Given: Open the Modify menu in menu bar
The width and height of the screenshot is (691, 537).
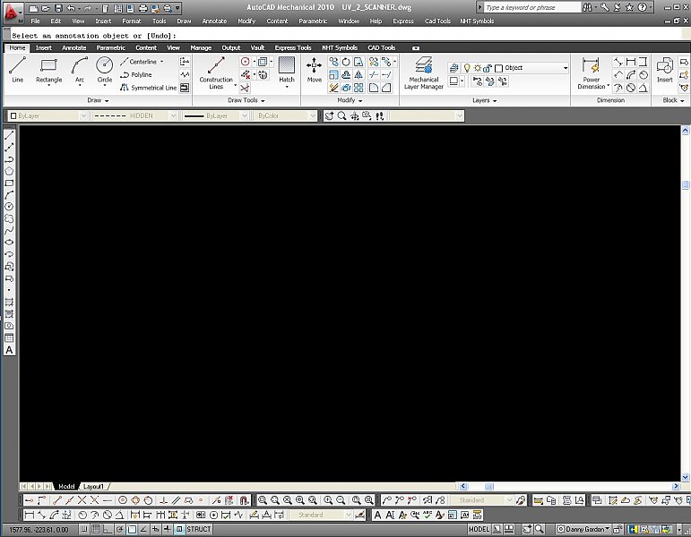Looking at the screenshot, I should (x=246, y=21).
